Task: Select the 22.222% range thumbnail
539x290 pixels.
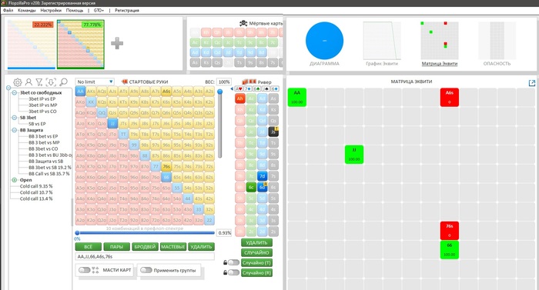Action: click(32, 45)
